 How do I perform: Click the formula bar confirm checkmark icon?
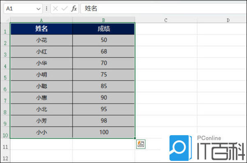pyautogui.click(x=64, y=9)
